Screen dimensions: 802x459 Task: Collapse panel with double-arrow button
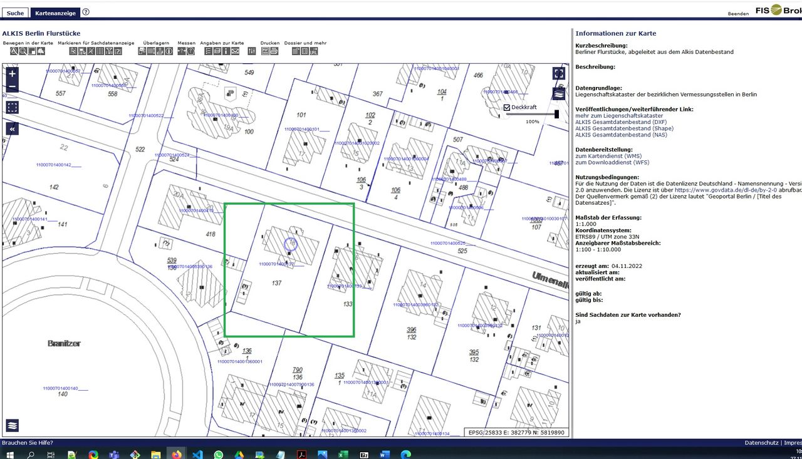pyautogui.click(x=13, y=129)
